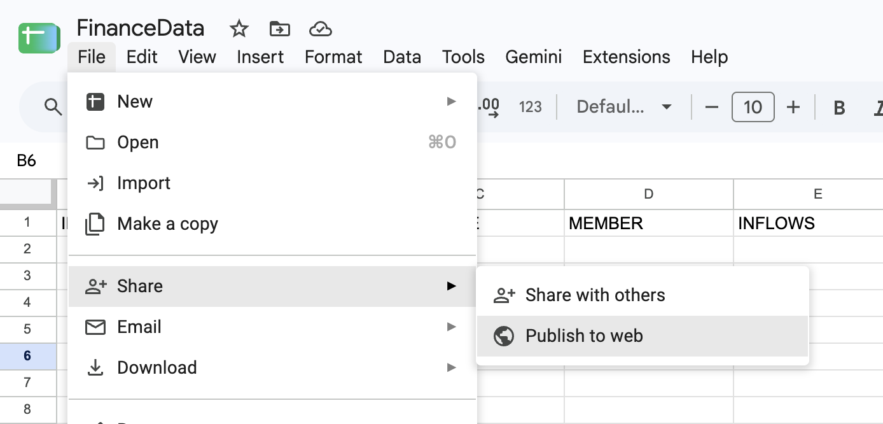
Task: Select row 8 header
Action: (27, 409)
